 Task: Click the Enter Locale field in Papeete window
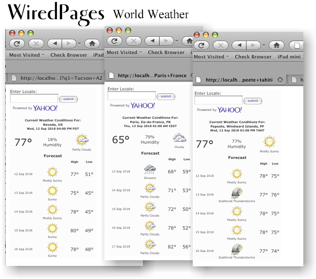pyautogui.click(x=219, y=100)
